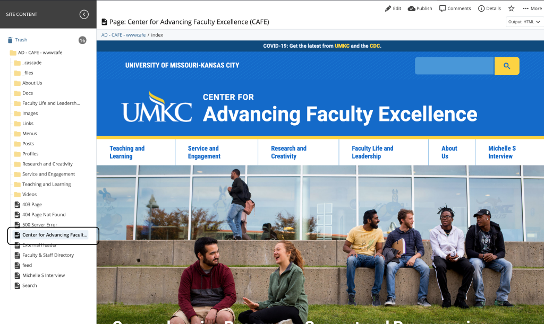Open the Faculty Life and Leadership menu
This screenshot has width=544, height=324.
tap(372, 152)
